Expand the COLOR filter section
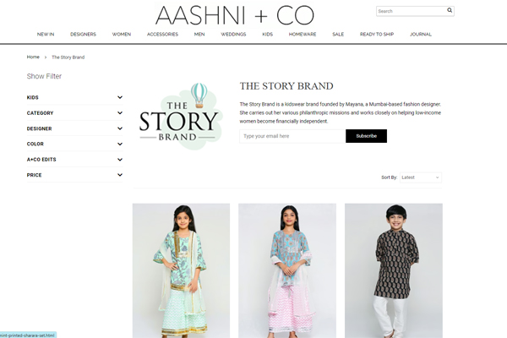Image resolution: width=507 pixels, height=338 pixels. pyautogui.click(x=74, y=144)
